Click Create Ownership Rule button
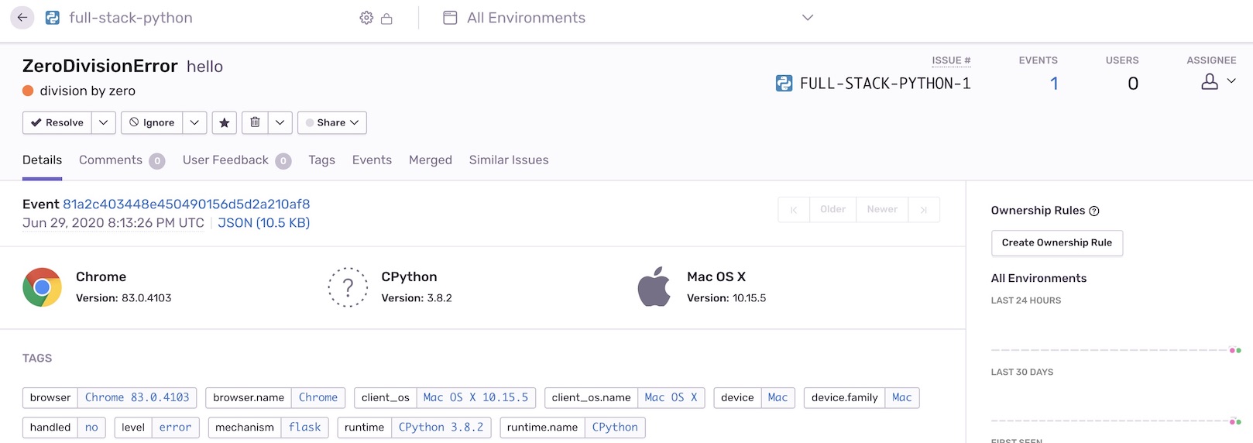This screenshot has width=1253, height=443. point(1056,242)
